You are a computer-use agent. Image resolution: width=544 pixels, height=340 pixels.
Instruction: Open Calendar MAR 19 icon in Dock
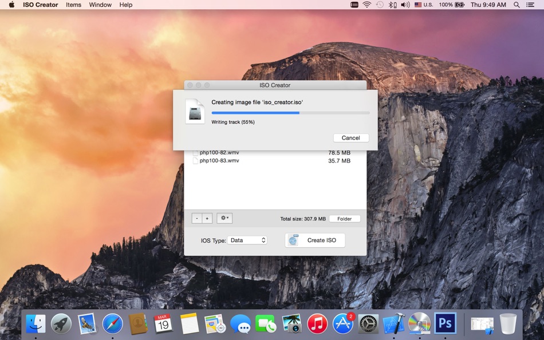163,324
